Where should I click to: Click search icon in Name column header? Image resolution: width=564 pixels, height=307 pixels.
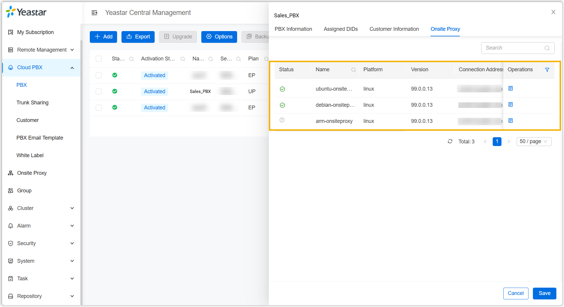click(353, 70)
